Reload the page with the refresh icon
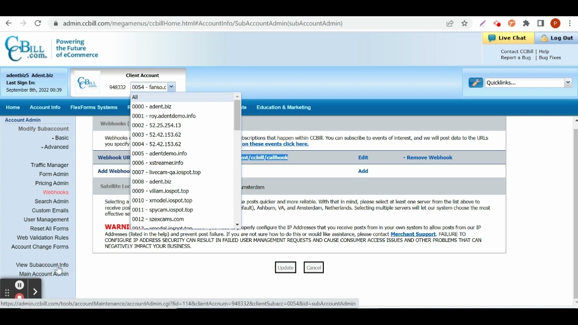The height and width of the screenshot is (325, 578). 38,23
